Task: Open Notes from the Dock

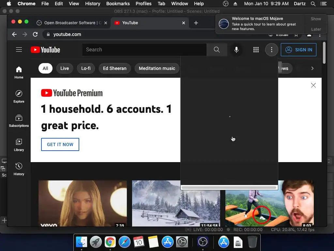Action: (153, 242)
